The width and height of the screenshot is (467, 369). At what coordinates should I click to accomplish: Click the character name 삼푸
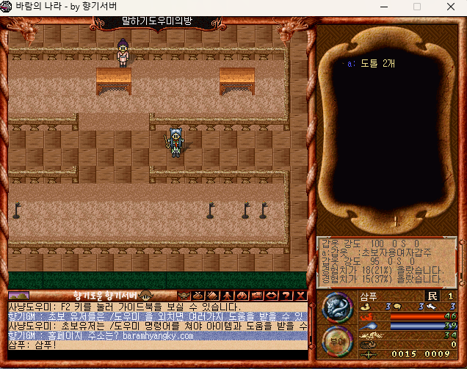coord(369,296)
